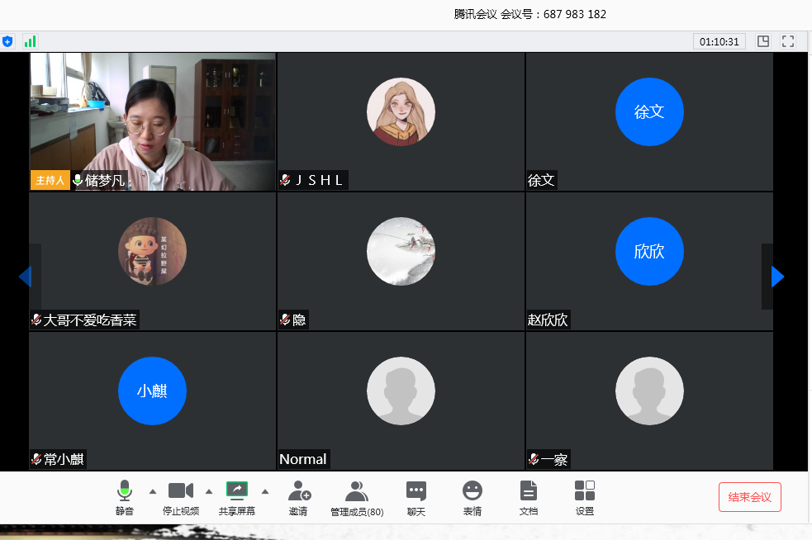The image size is (812, 540).
Task: Click the red 结束会议 button
Action: point(749,497)
